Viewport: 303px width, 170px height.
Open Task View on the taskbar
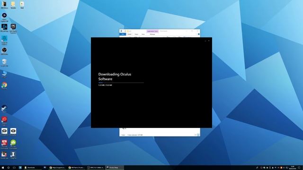[14, 168]
